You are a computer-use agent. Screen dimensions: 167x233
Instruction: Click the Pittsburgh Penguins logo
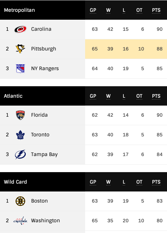click(20, 49)
